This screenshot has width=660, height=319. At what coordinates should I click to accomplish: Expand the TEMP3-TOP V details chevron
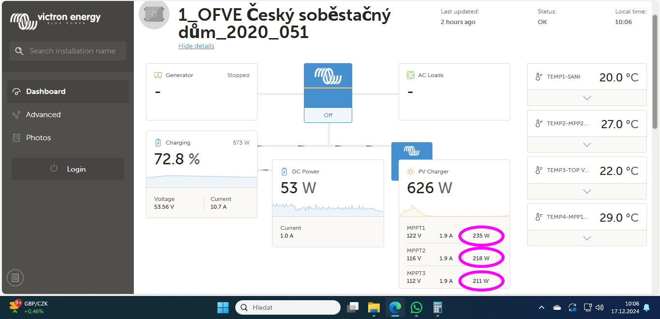click(587, 191)
